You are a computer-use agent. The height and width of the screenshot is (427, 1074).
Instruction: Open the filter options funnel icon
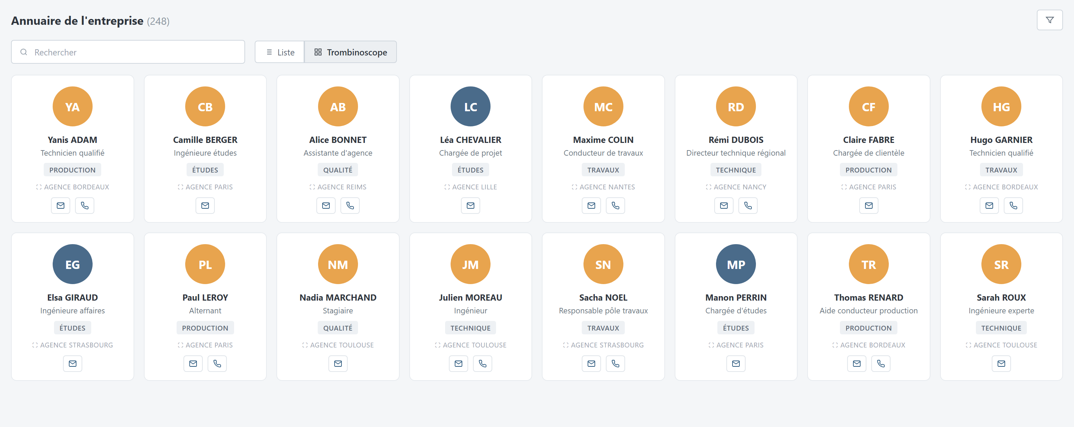tap(1050, 20)
